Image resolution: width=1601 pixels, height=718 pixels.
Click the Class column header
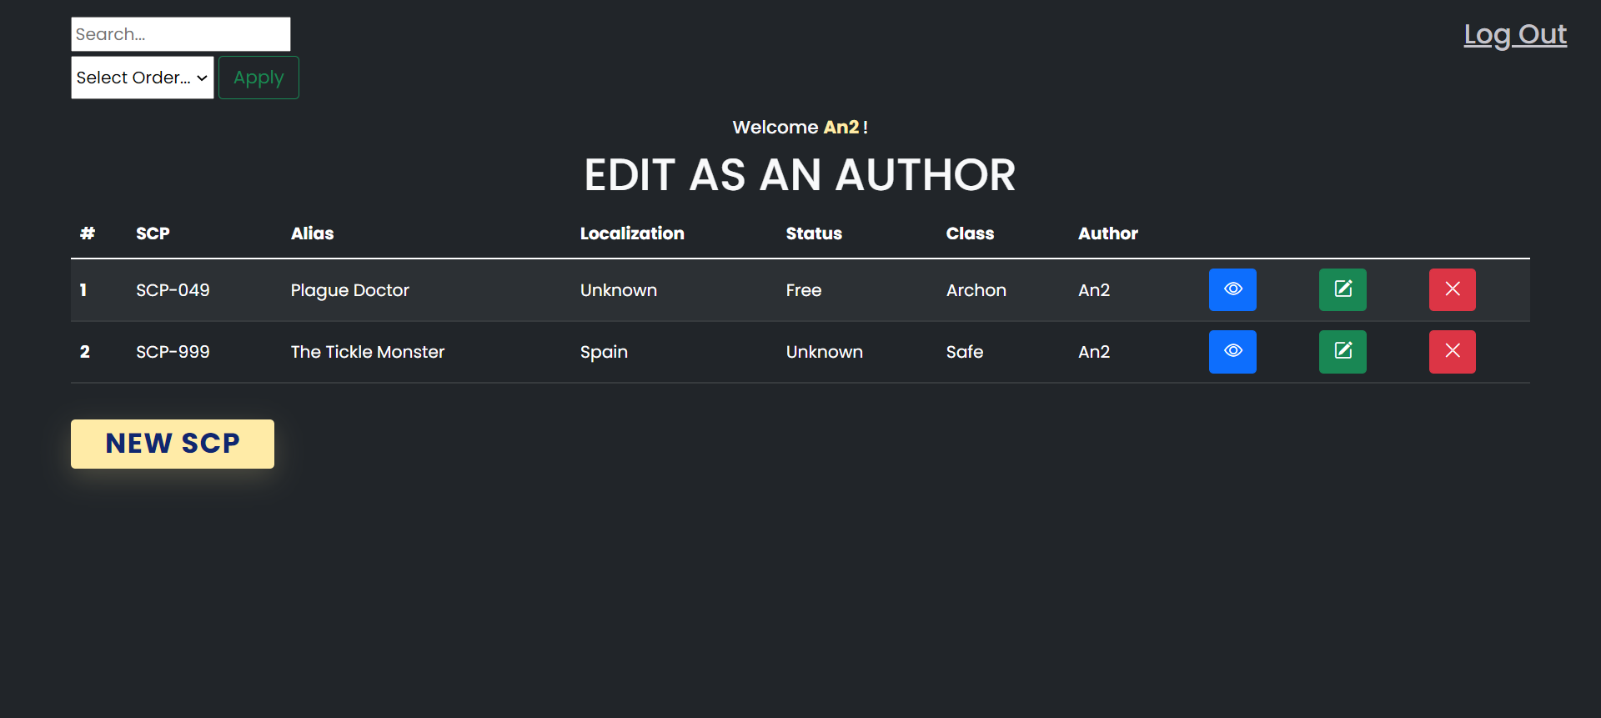coord(970,233)
